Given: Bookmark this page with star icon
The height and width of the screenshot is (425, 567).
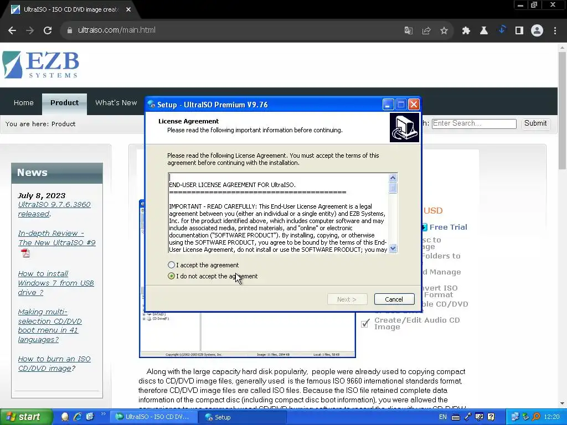Looking at the screenshot, I should tap(444, 31).
